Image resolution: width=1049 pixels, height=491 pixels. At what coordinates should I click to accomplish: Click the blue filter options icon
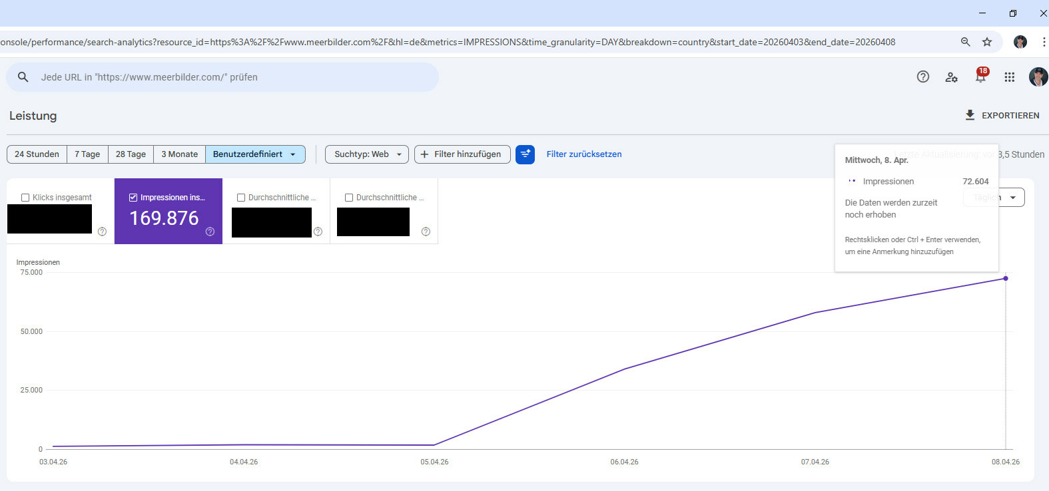pyautogui.click(x=525, y=154)
